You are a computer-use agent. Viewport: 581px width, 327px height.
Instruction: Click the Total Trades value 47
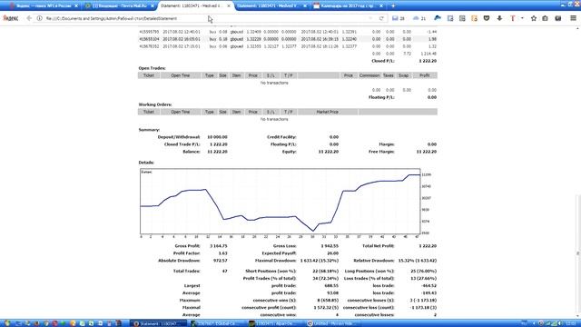224,271
